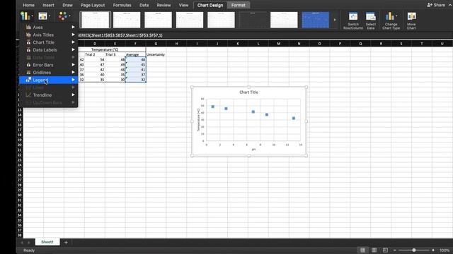Open the highlighted Legend submenu
The image size is (453, 254).
49,80
